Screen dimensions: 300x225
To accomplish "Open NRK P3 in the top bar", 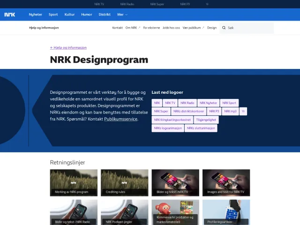I will (185, 4).
